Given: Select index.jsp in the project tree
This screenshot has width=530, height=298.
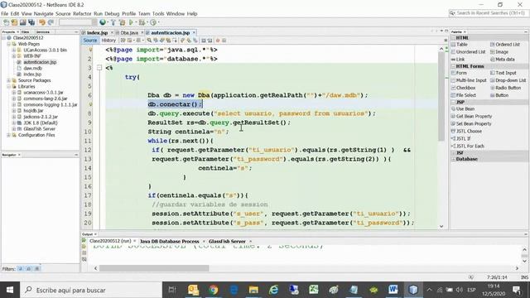Looking at the screenshot, I should (32, 74).
